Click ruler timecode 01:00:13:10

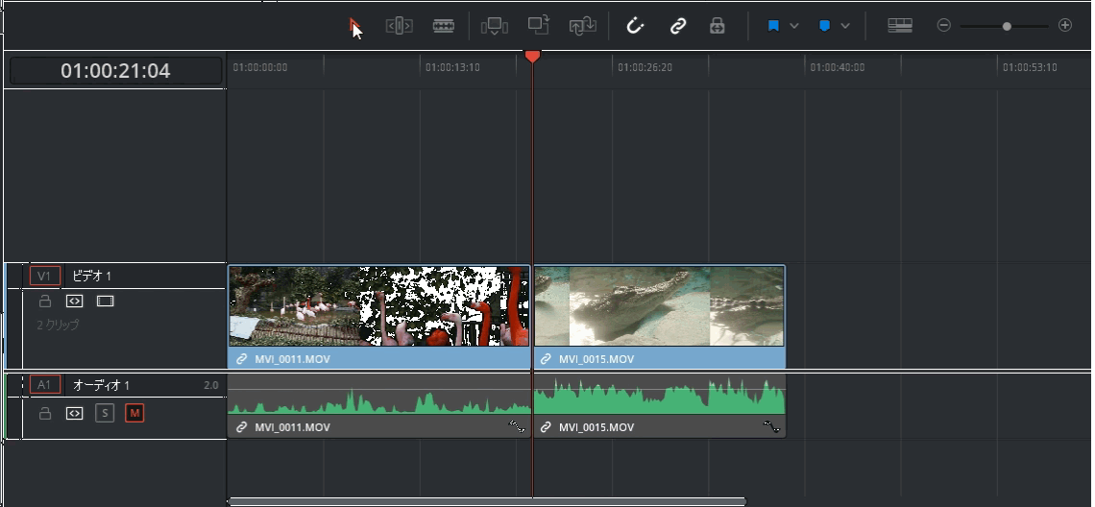[452, 68]
